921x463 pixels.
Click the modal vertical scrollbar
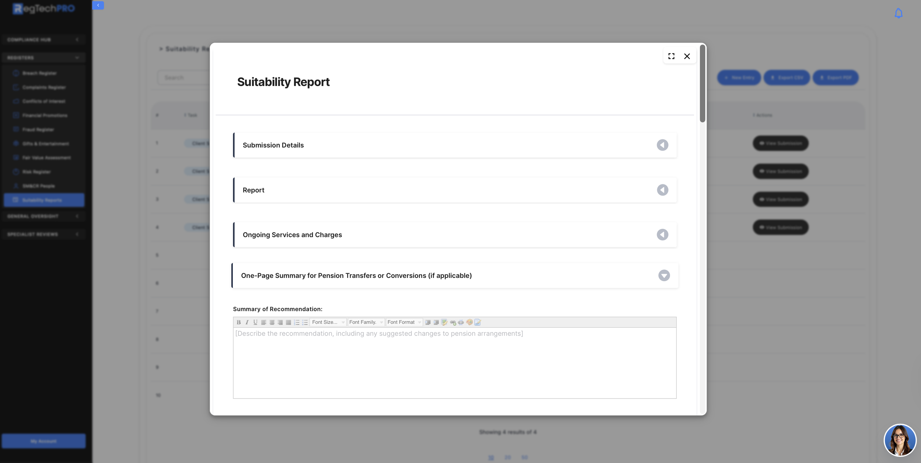point(703,84)
